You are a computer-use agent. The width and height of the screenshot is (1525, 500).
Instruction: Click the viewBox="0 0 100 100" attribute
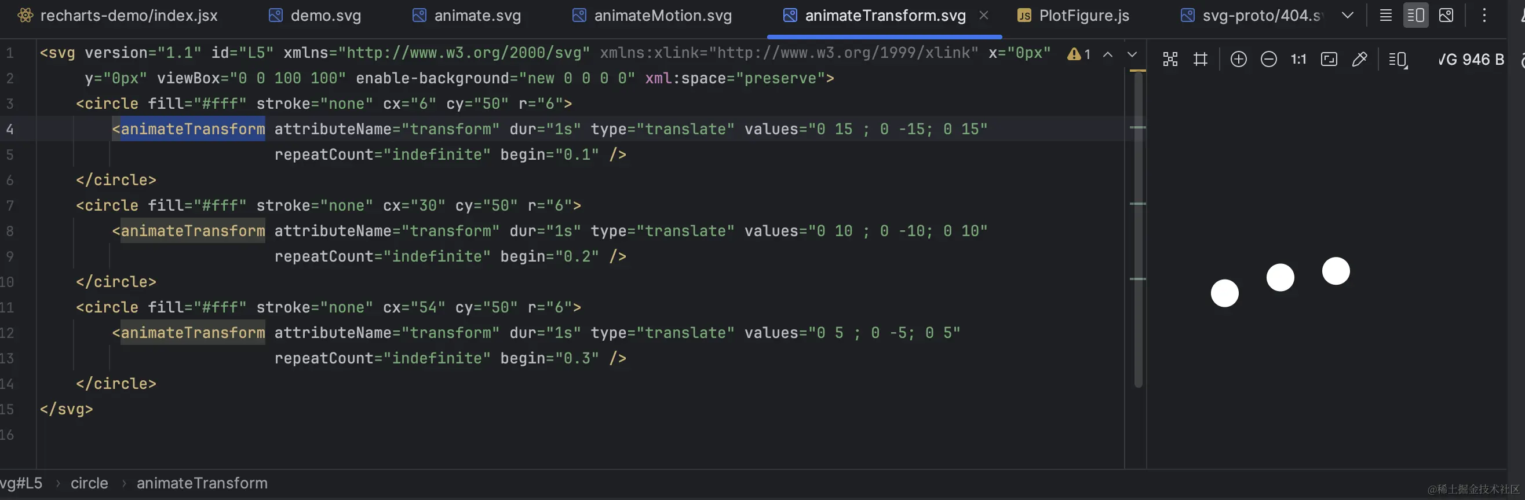click(251, 78)
